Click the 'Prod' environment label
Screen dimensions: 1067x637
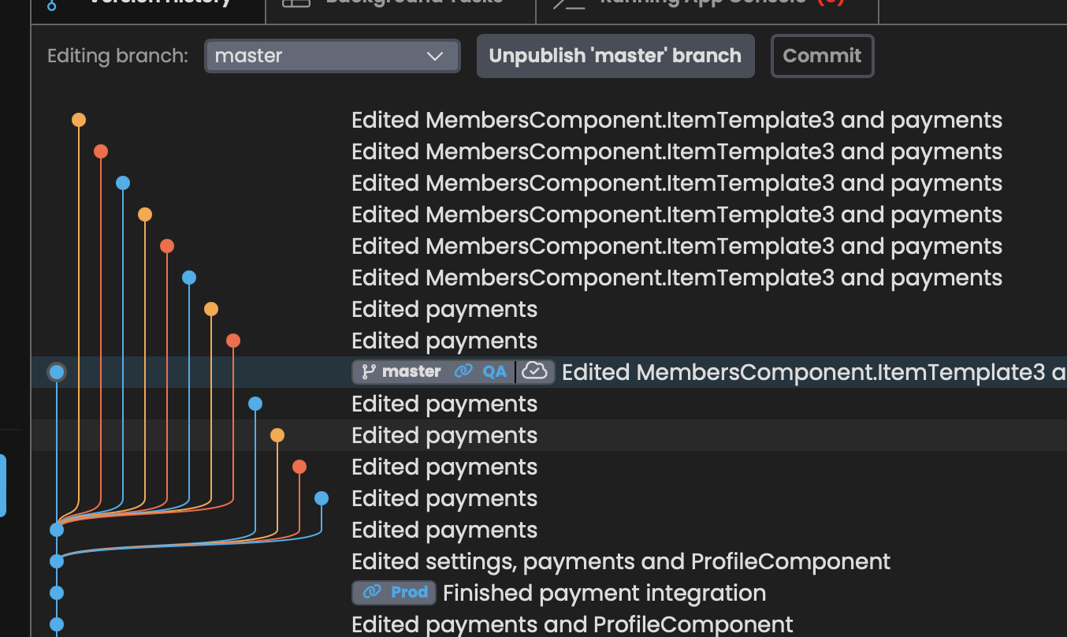click(x=410, y=592)
